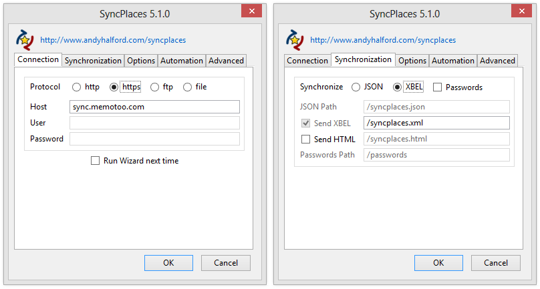
Task: Select Synchronization tab in right window
Action: pyautogui.click(x=363, y=59)
